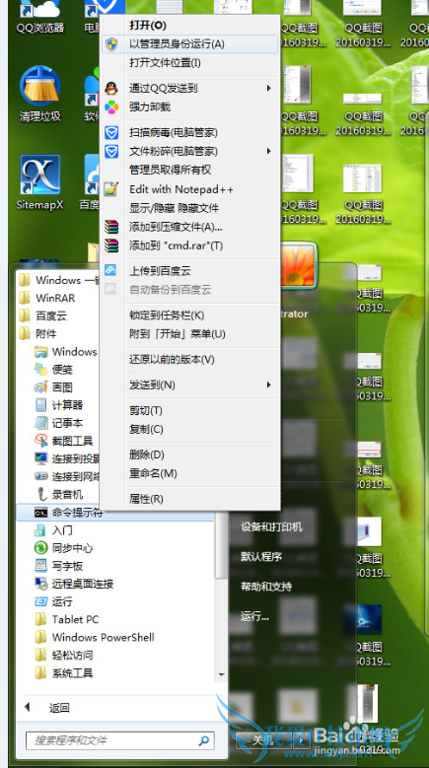Click the 运行 icon in the program list

click(40, 601)
